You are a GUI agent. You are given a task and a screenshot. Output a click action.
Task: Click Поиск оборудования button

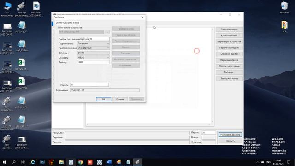(126, 41)
